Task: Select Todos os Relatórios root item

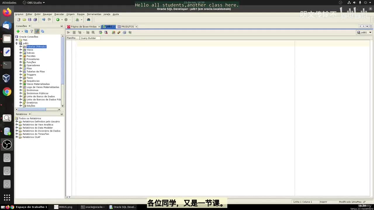Action: [x=30, y=118]
